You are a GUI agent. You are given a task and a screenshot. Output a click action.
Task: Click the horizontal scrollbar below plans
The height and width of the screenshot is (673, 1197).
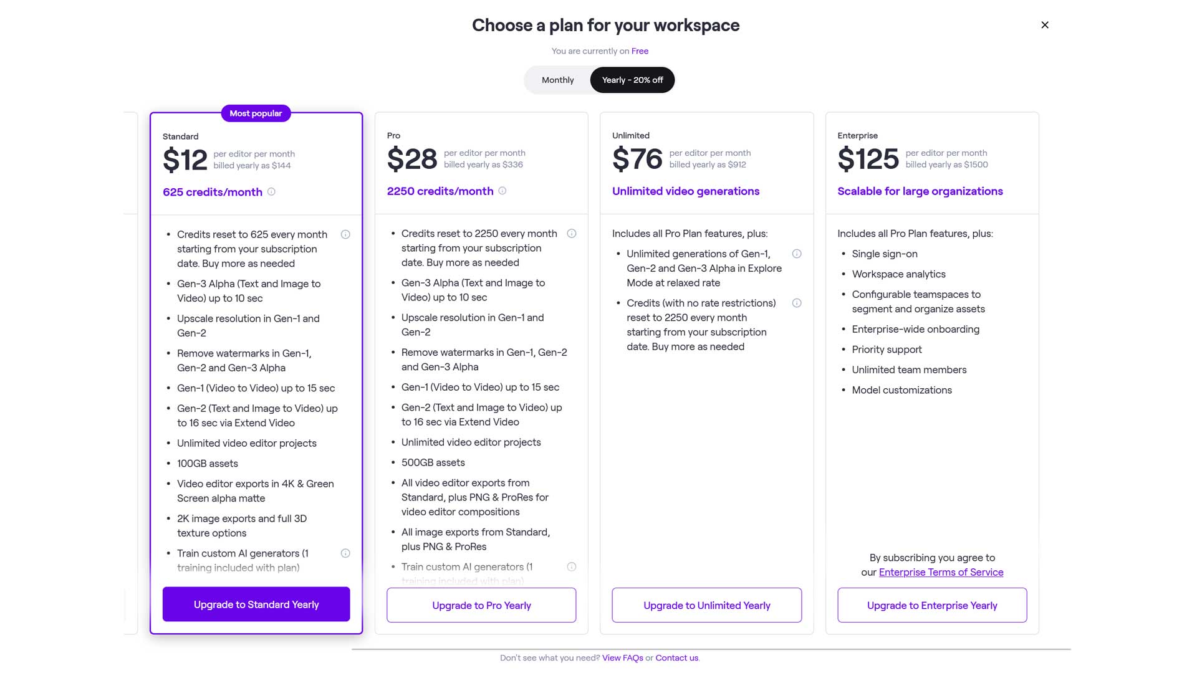(711, 649)
